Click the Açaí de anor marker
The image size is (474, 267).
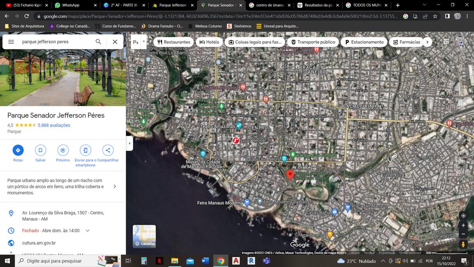330,234
